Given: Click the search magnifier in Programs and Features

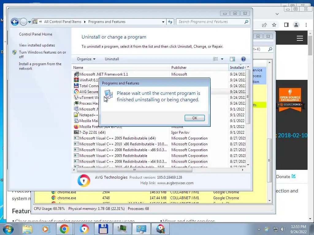Looking at the screenshot, I should (246, 22).
